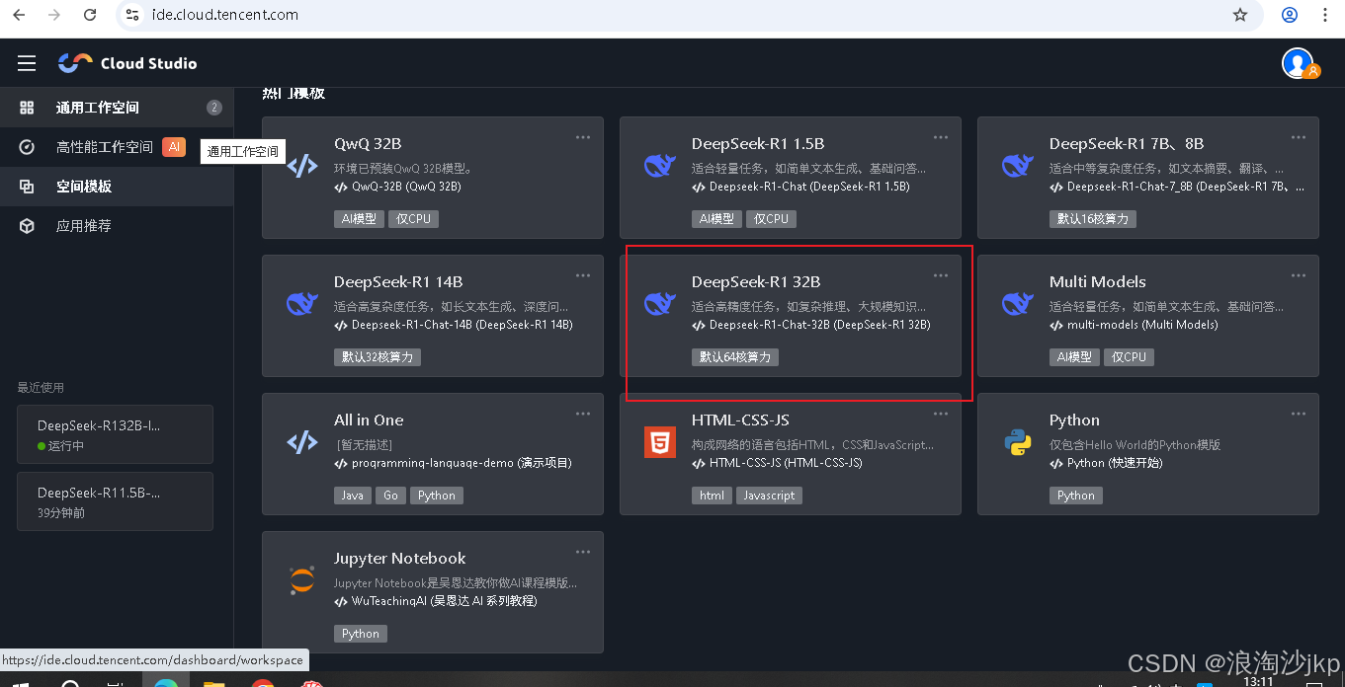
Task: Open more options on Jupyter Notebook card
Action: point(583,552)
